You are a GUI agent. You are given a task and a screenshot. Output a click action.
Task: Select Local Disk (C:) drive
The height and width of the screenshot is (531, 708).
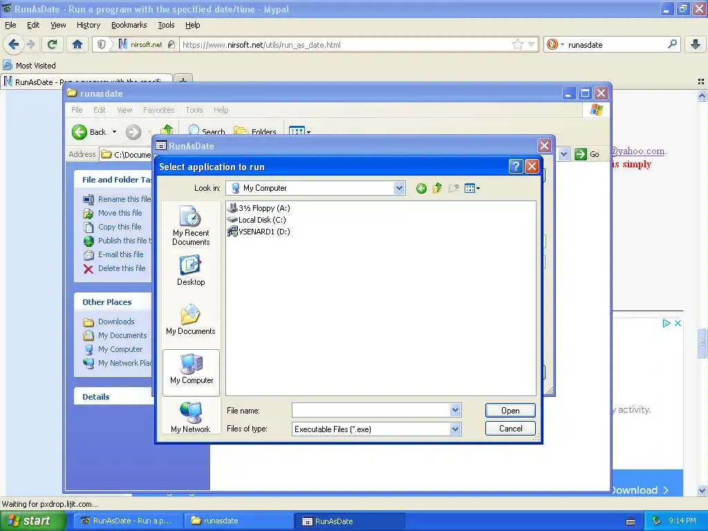257,220
